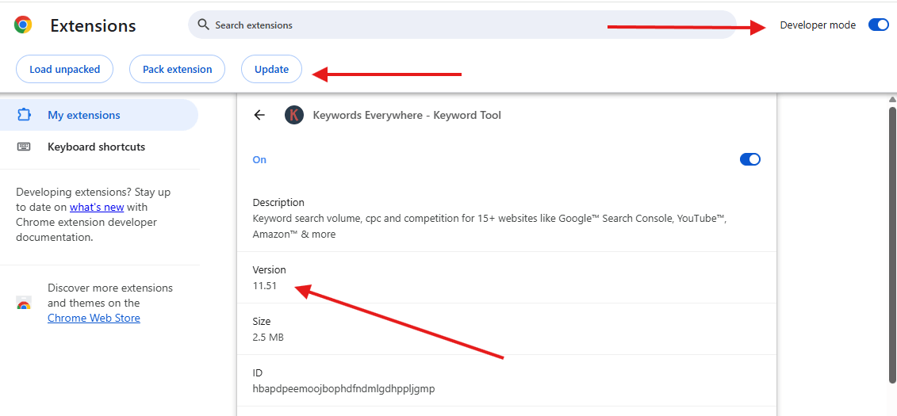897x416 pixels.
Task: Open the what's new link
Action: 97,207
